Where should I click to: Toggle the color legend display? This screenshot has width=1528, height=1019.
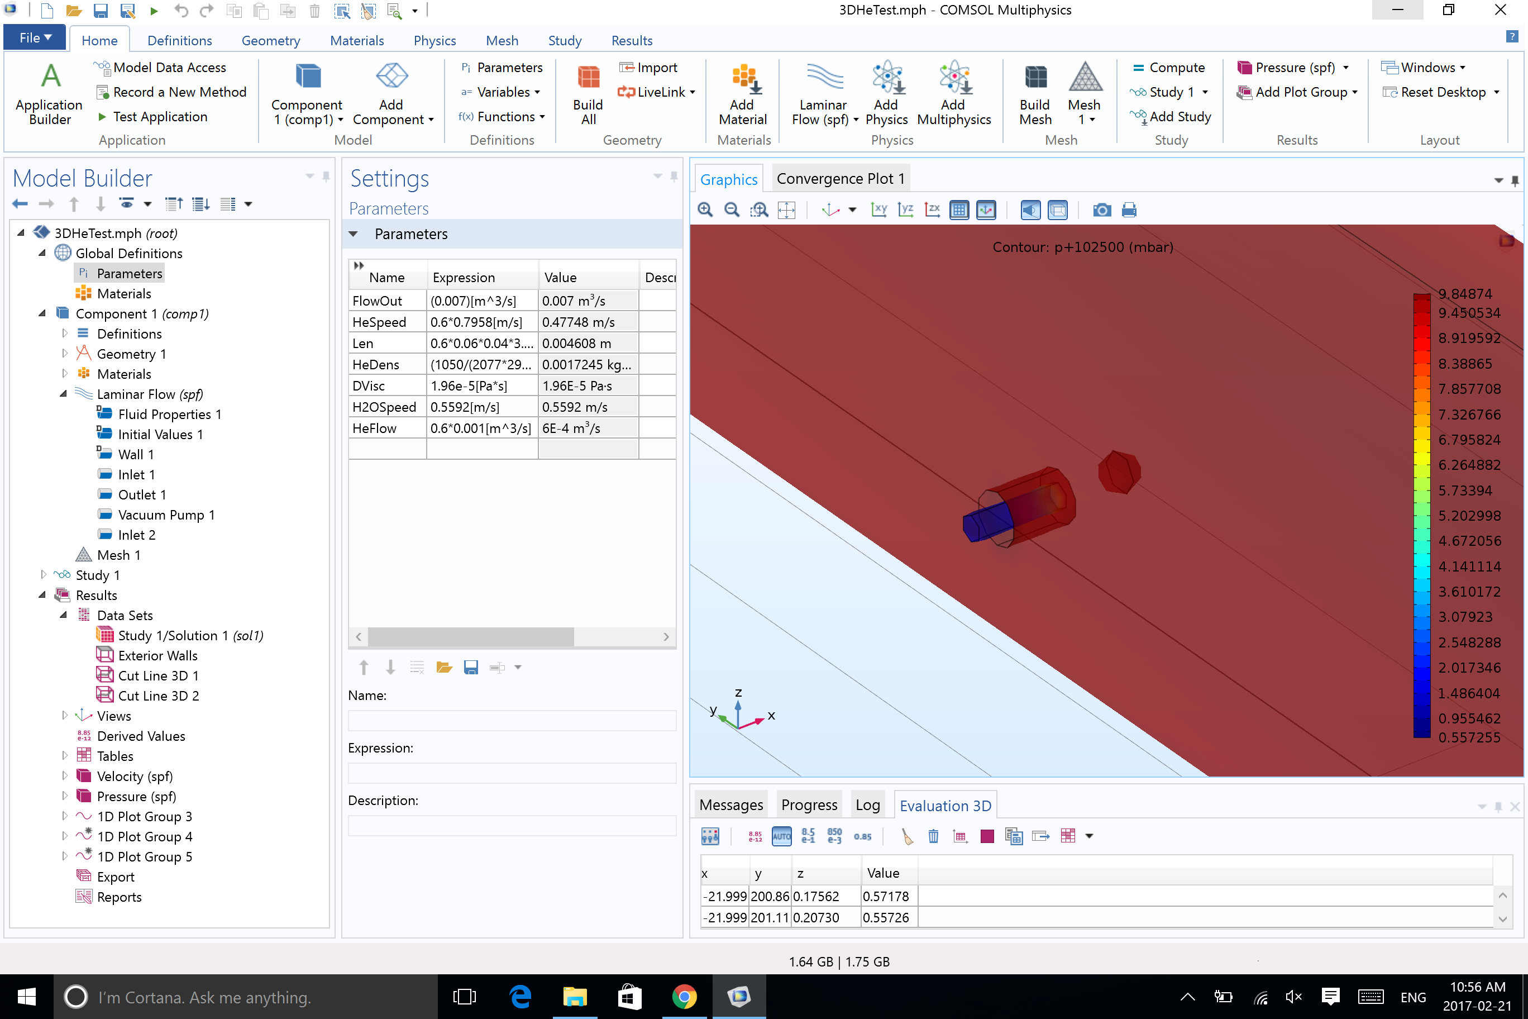coord(986,210)
